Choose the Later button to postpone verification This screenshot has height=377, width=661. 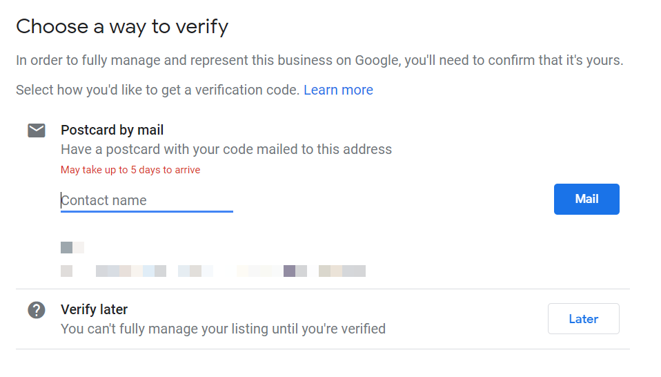click(x=584, y=319)
